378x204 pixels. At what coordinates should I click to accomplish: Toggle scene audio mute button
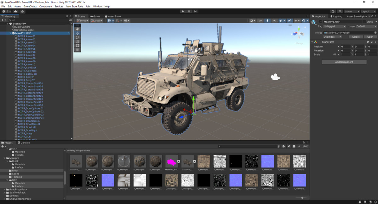pyautogui.click(x=275, y=21)
